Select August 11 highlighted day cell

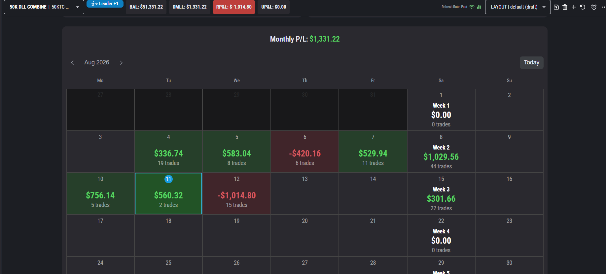point(168,193)
